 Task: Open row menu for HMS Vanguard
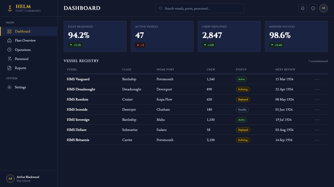317,79
